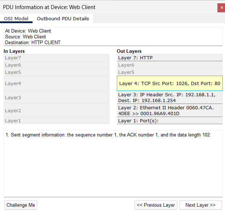Click Layer3 in the In Layers column
The height and width of the screenshot is (219, 225).
(x=56, y=97)
